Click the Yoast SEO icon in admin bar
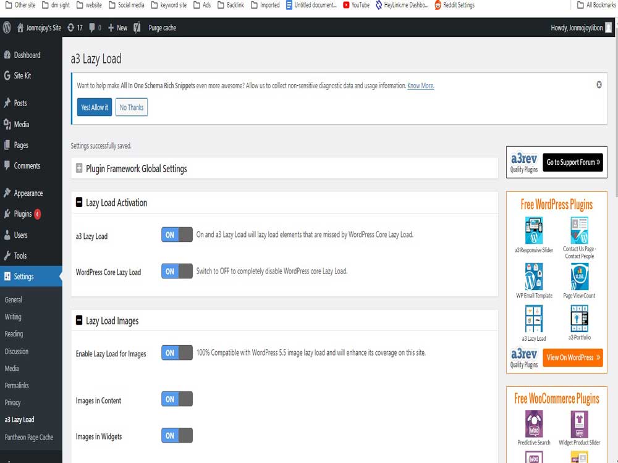 [x=137, y=28]
